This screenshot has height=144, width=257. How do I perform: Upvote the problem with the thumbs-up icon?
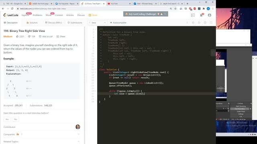17,36
